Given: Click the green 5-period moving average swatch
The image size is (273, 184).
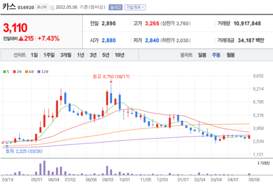Looking at the screenshot, I should point(5,72).
